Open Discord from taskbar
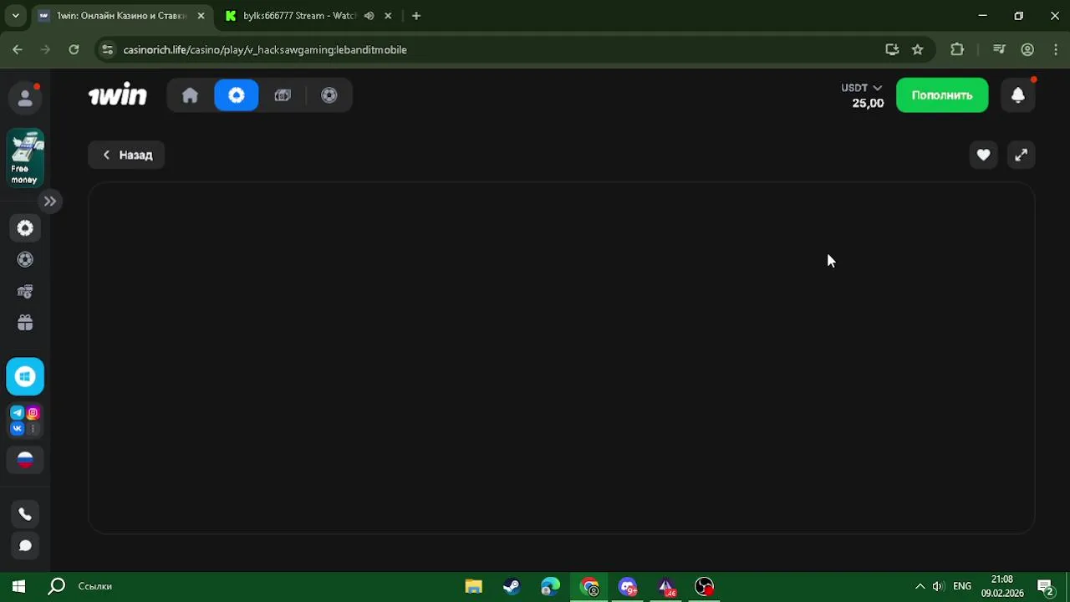 click(628, 587)
